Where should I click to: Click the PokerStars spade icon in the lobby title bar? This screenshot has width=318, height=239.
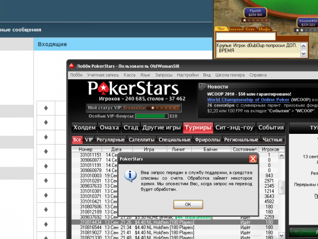(72, 66)
